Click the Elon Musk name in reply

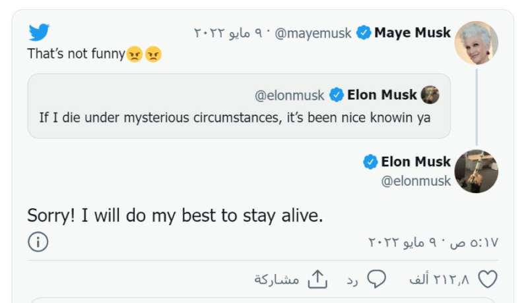coord(416,161)
